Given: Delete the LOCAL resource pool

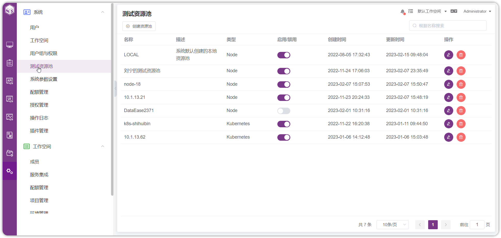Looking at the screenshot, I should click(x=461, y=55).
